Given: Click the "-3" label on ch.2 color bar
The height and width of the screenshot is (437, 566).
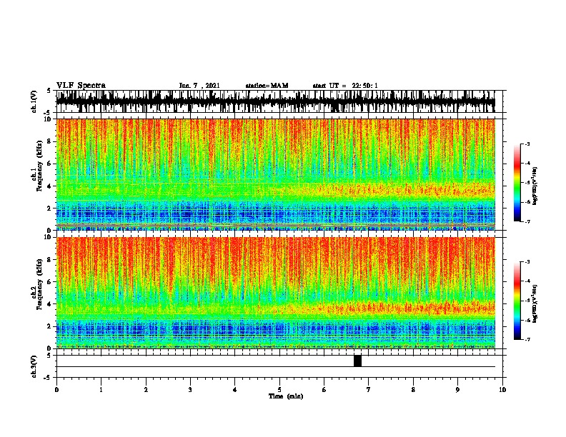Looking at the screenshot, I should (527, 262).
